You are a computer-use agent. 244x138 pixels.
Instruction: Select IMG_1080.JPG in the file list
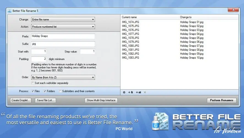click(130, 46)
